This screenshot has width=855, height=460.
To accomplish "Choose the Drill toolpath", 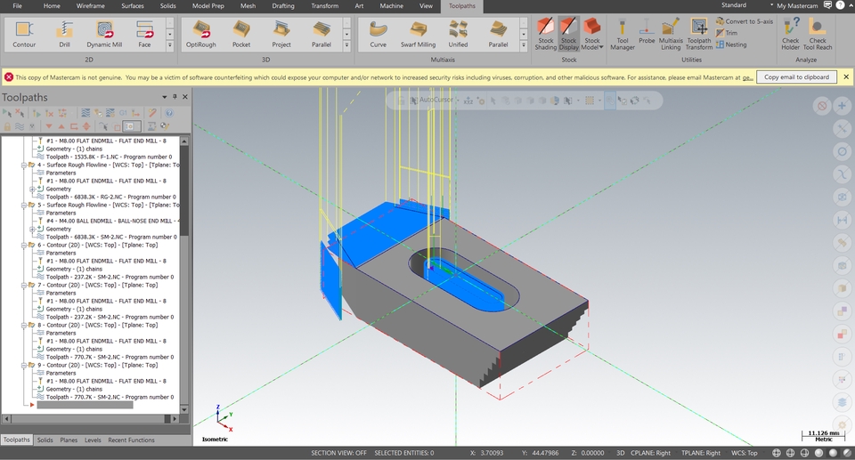I will (64, 34).
